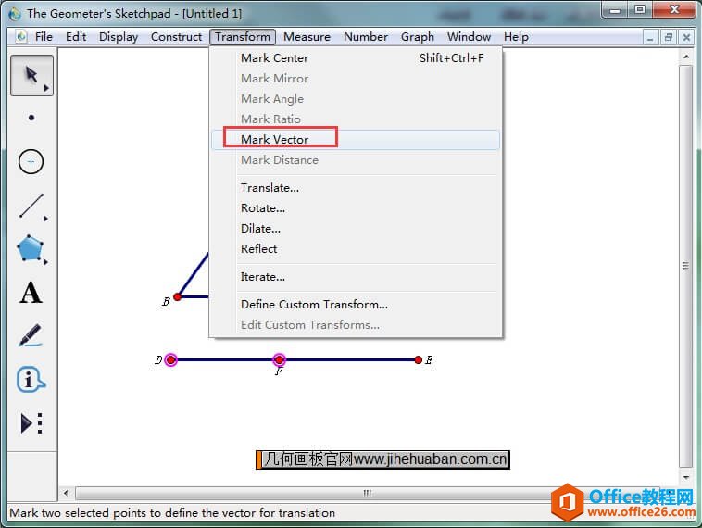Open the Edit menu
This screenshot has width=702, height=528.
click(76, 37)
